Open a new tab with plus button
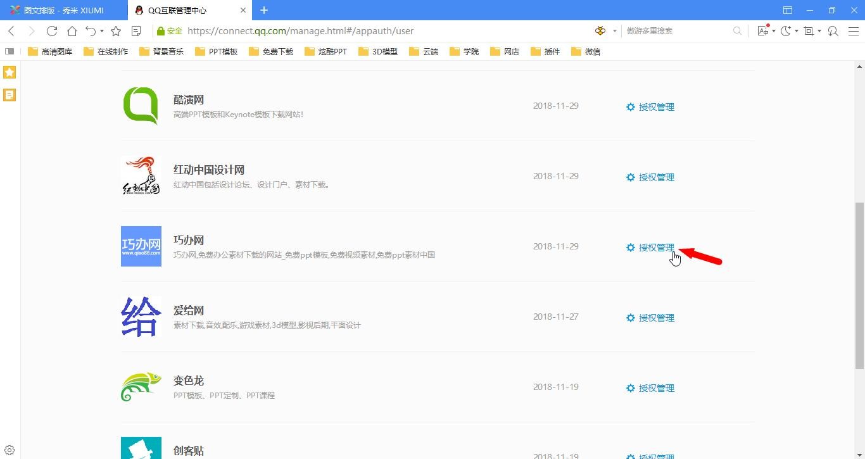Screen dimensions: 865x459 coord(264,10)
